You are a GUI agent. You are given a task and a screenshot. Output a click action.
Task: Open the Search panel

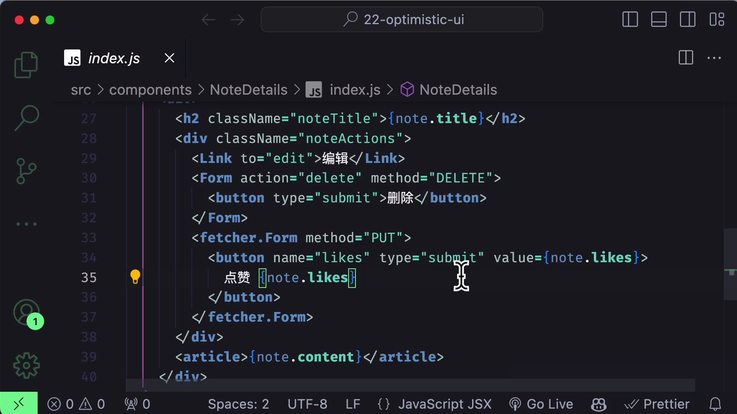(x=26, y=118)
